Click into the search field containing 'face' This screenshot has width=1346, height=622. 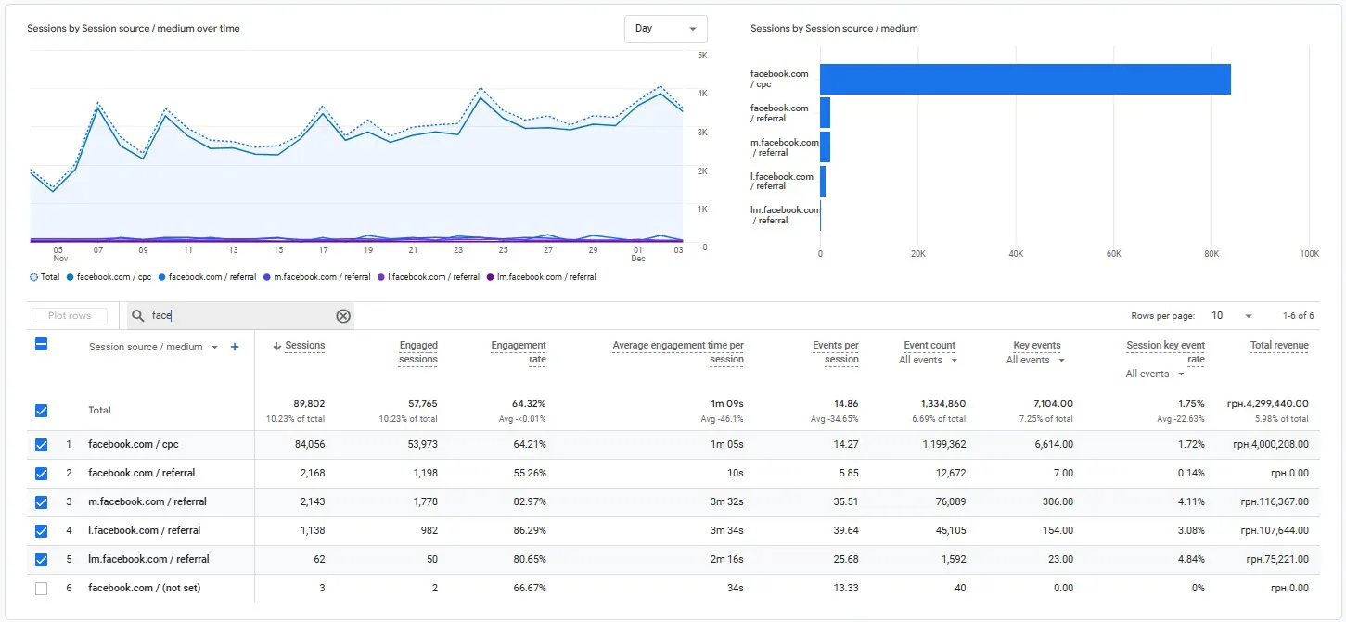pos(241,316)
